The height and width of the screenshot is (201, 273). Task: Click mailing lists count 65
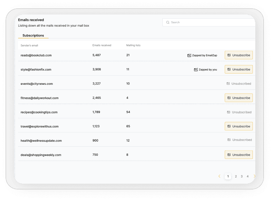click(x=128, y=126)
